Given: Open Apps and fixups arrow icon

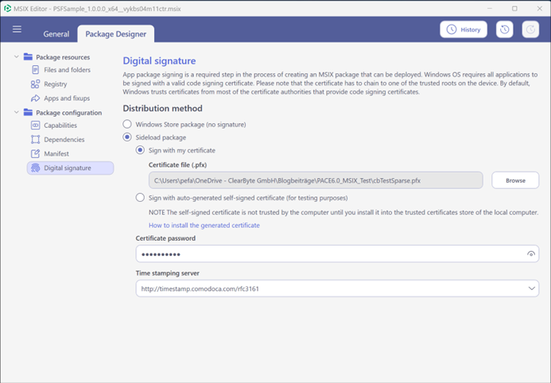Looking at the screenshot, I should coord(35,99).
